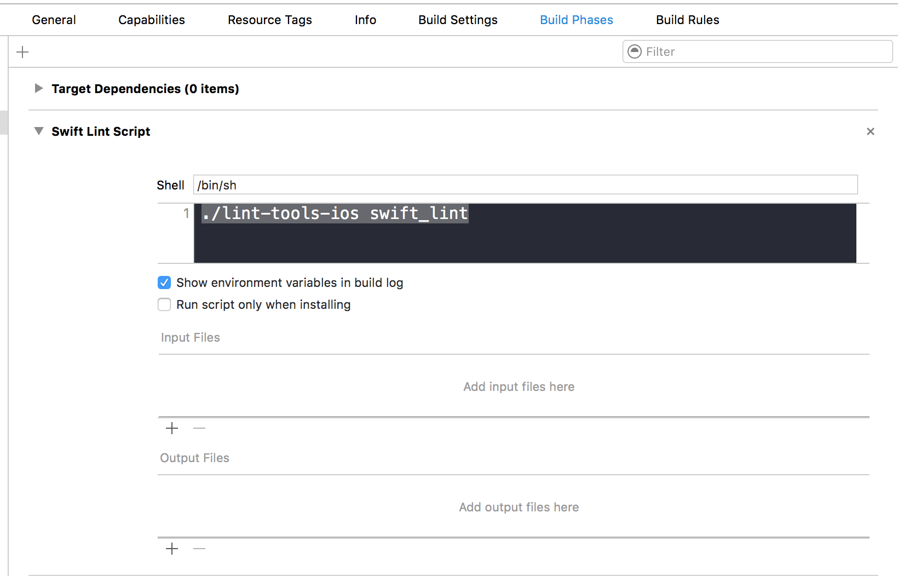Click the filter icon in Filter field
Image resolution: width=898 pixels, height=576 pixels.
click(x=634, y=51)
